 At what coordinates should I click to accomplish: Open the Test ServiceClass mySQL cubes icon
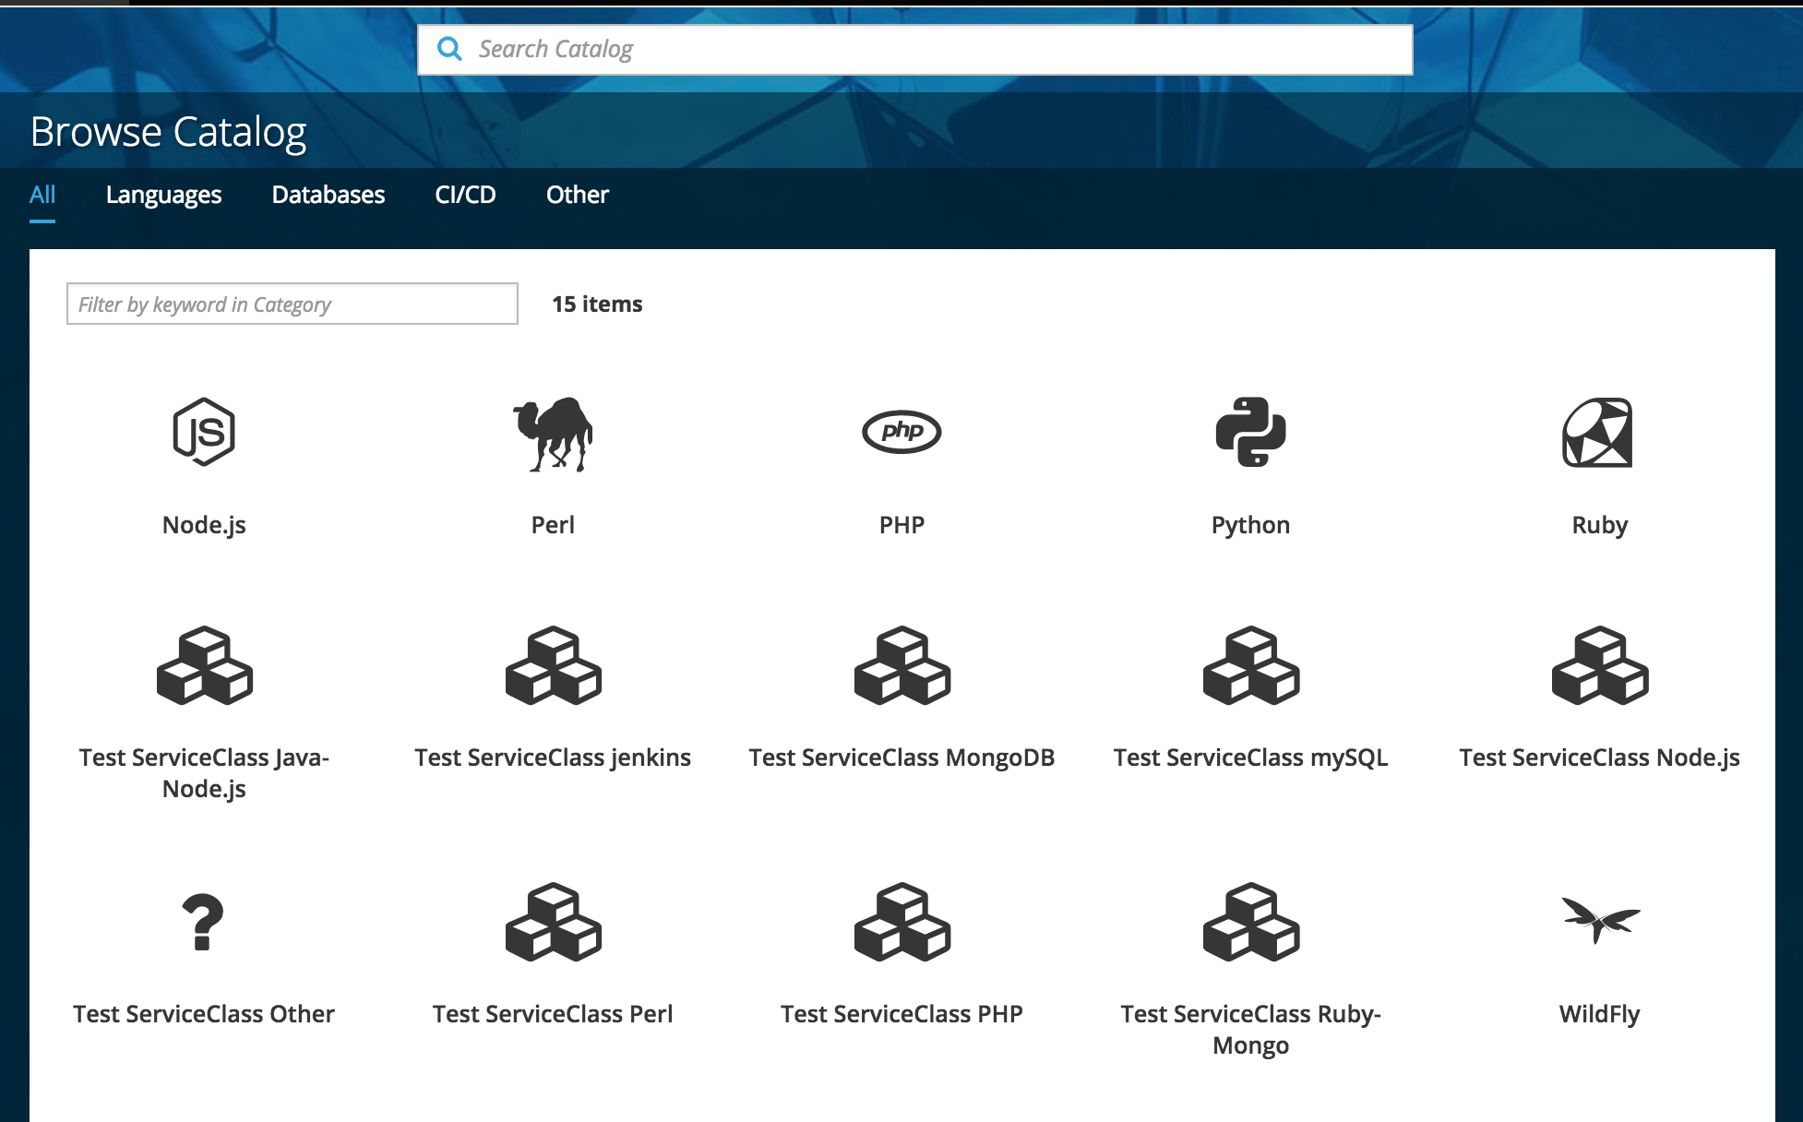point(1250,665)
